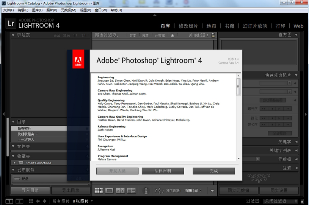
Task: Click the filter lock icon
Action: tap(213, 35)
